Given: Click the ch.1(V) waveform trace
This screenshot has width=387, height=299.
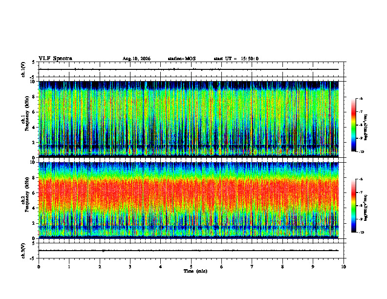Looking at the screenshot, I should (189, 69).
